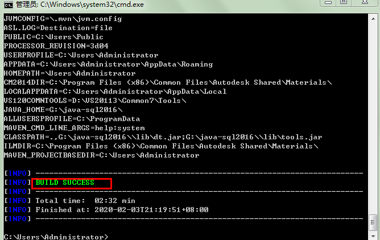Maximize the cmd.exe window
This screenshot has width=380, height=240.
[344, 2]
